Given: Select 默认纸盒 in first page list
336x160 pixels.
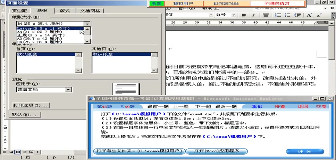Looking at the screenshot, I should click(x=46, y=54).
